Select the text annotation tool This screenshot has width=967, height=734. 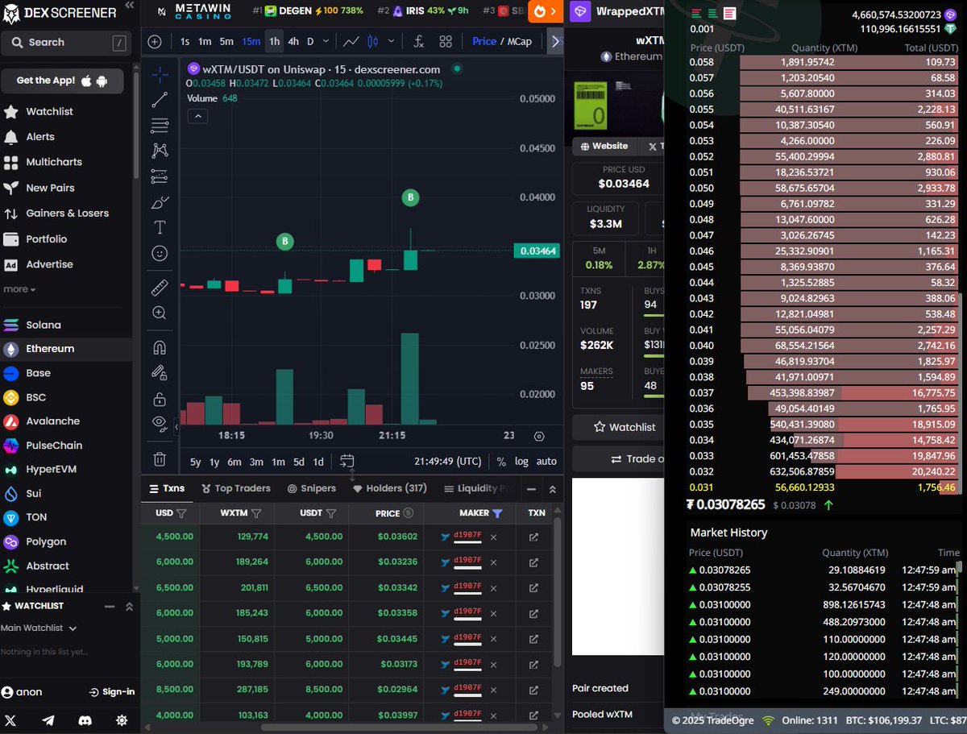[160, 227]
